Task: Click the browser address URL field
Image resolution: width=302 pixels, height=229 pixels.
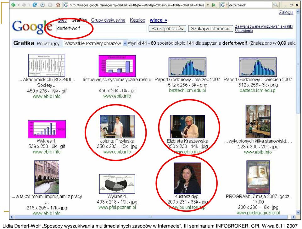Action: point(136,5)
